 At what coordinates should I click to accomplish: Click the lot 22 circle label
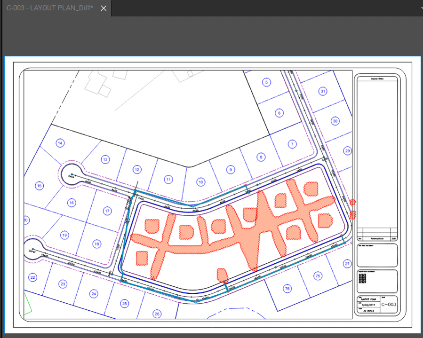[x=32, y=277]
